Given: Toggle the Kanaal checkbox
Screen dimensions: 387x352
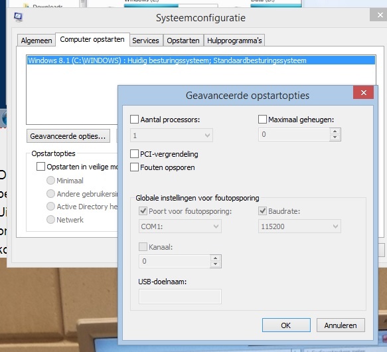Looking at the screenshot, I should coord(143,246).
